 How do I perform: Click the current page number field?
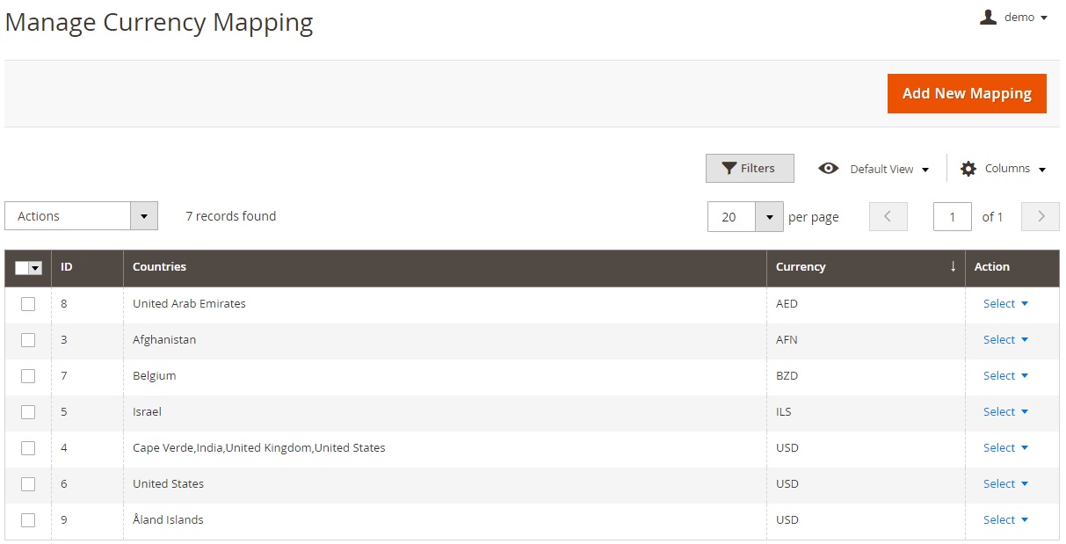(x=952, y=217)
